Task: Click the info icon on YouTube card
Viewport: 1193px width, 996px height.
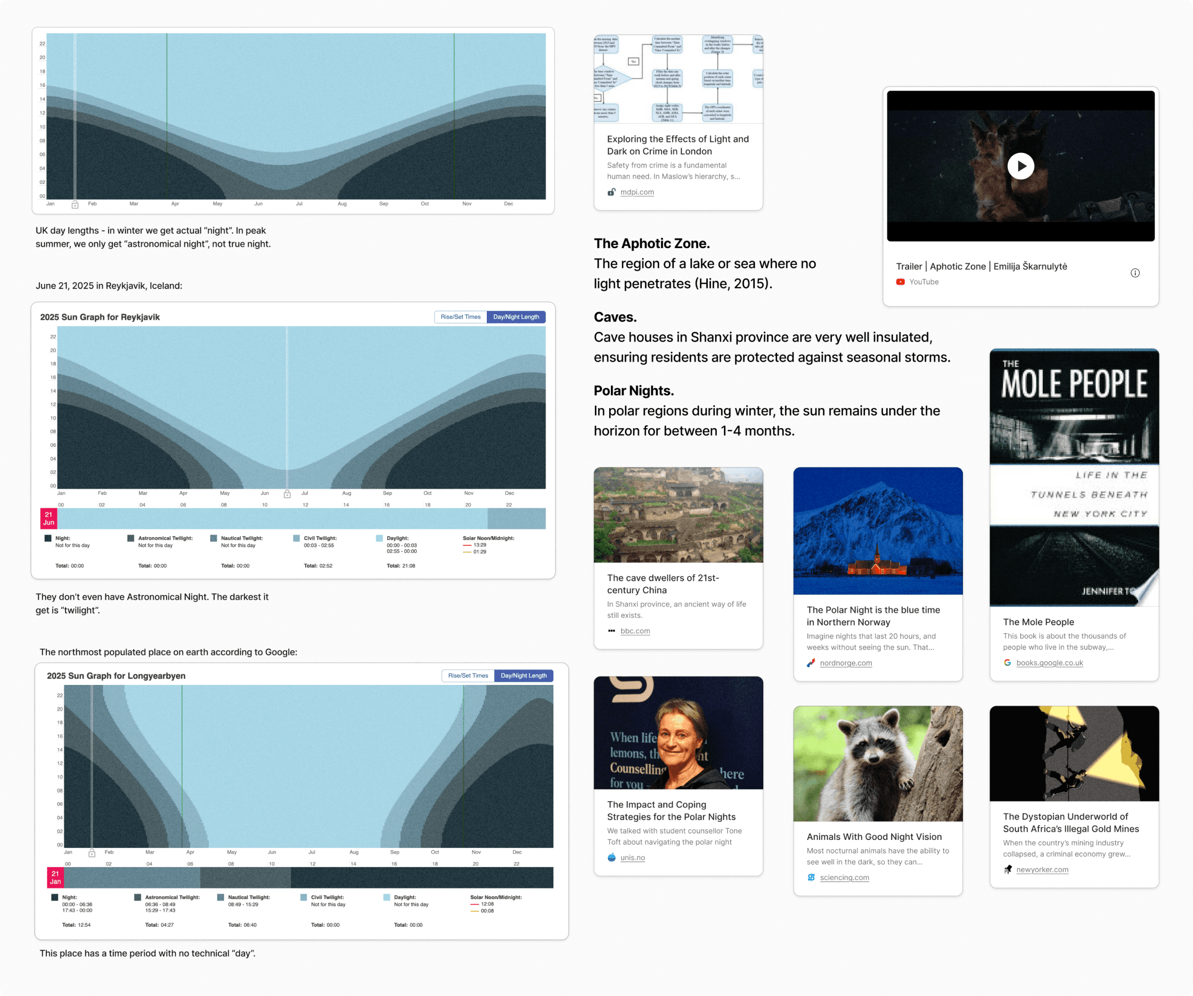Action: [x=1134, y=273]
